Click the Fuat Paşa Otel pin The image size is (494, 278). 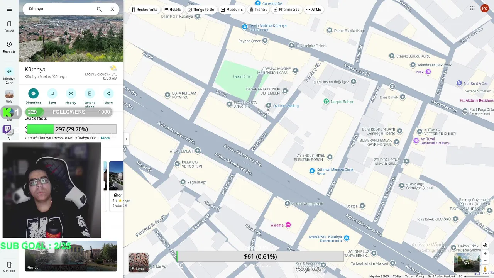pyautogui.click(x=465, y=112)
